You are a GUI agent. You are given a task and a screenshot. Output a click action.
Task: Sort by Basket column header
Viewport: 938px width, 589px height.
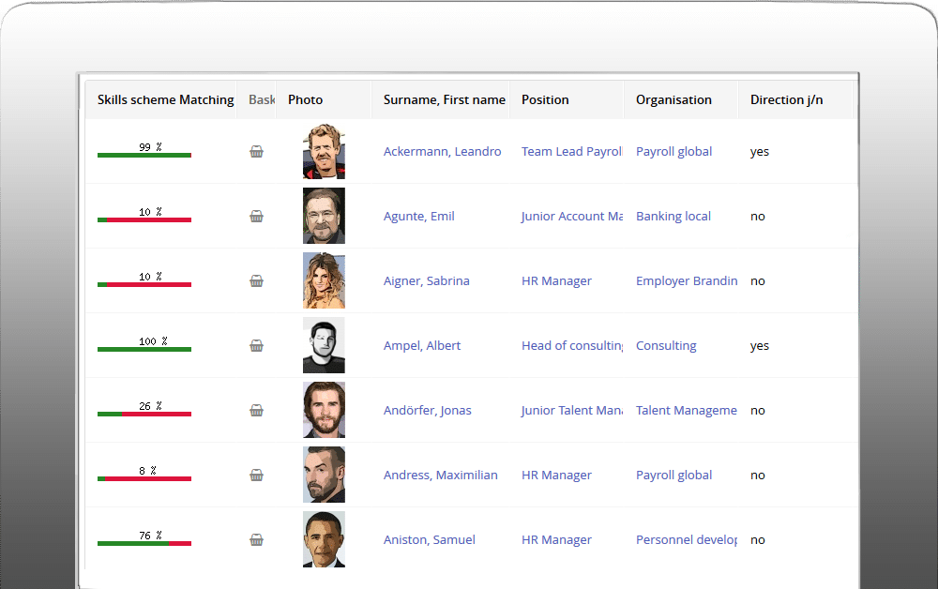tap(262, 99)
